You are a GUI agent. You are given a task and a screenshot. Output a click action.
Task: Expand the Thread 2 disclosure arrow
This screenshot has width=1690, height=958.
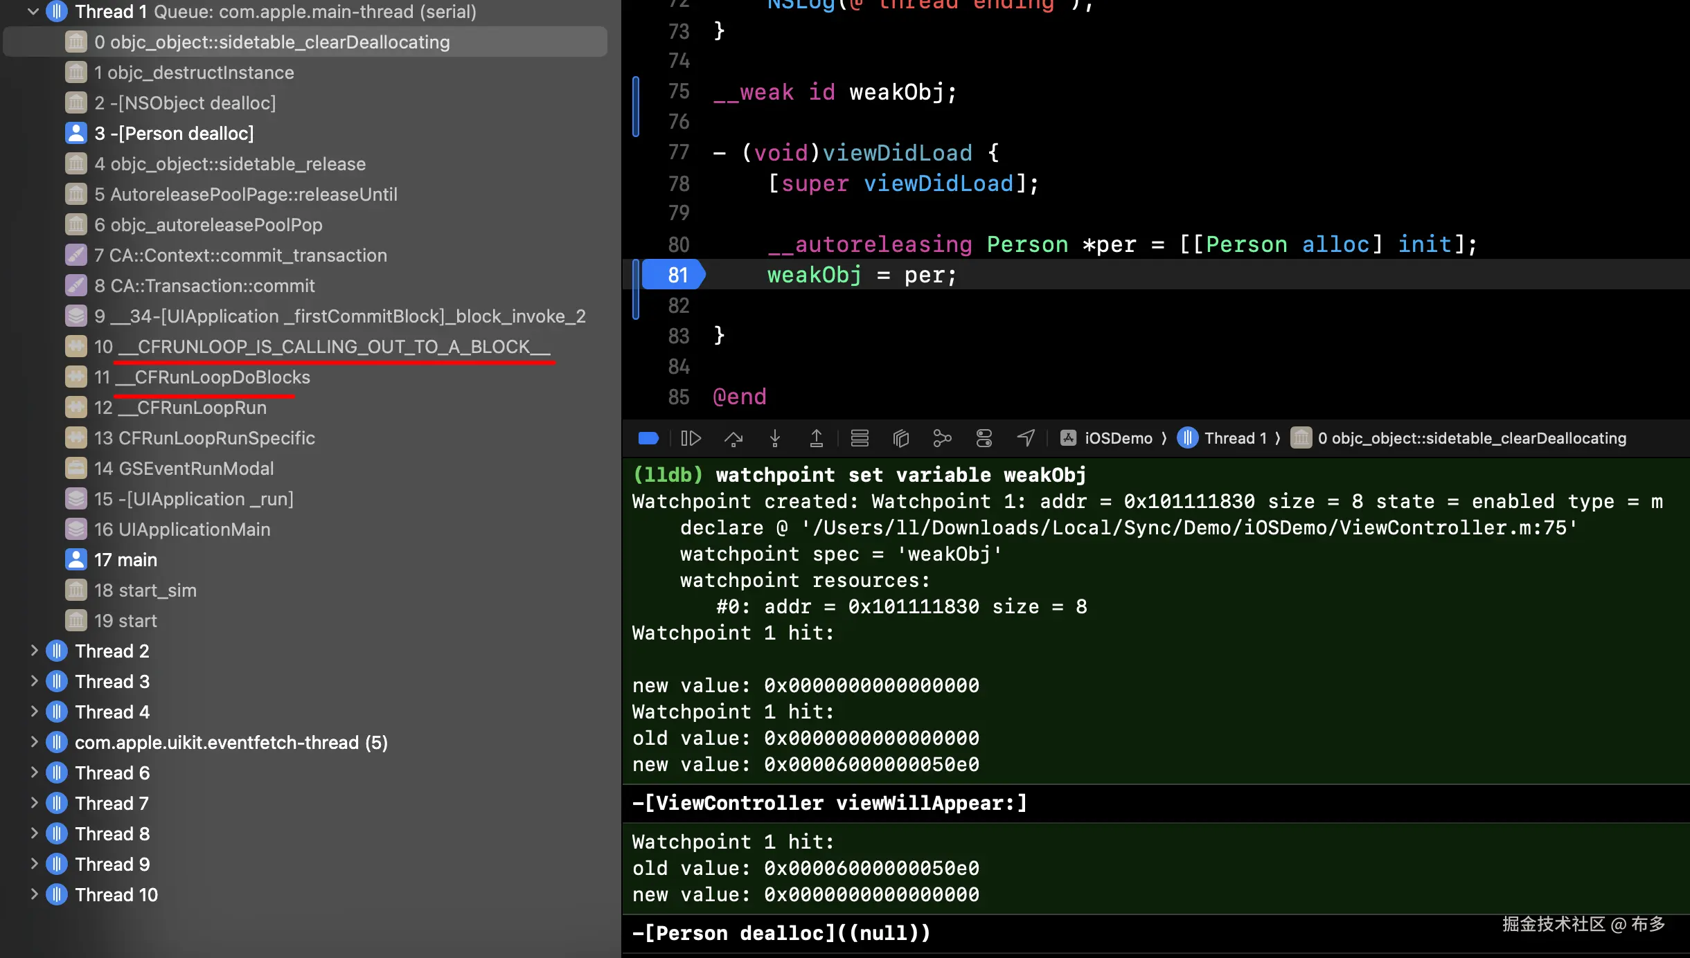point(34,651)
